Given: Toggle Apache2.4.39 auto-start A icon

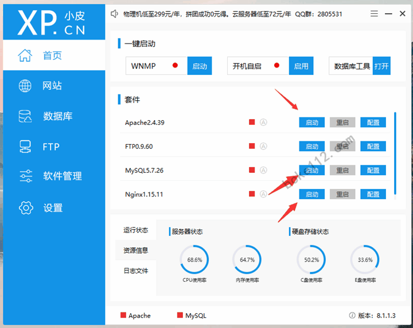Looking at the screenshot, I should point(263,122).
